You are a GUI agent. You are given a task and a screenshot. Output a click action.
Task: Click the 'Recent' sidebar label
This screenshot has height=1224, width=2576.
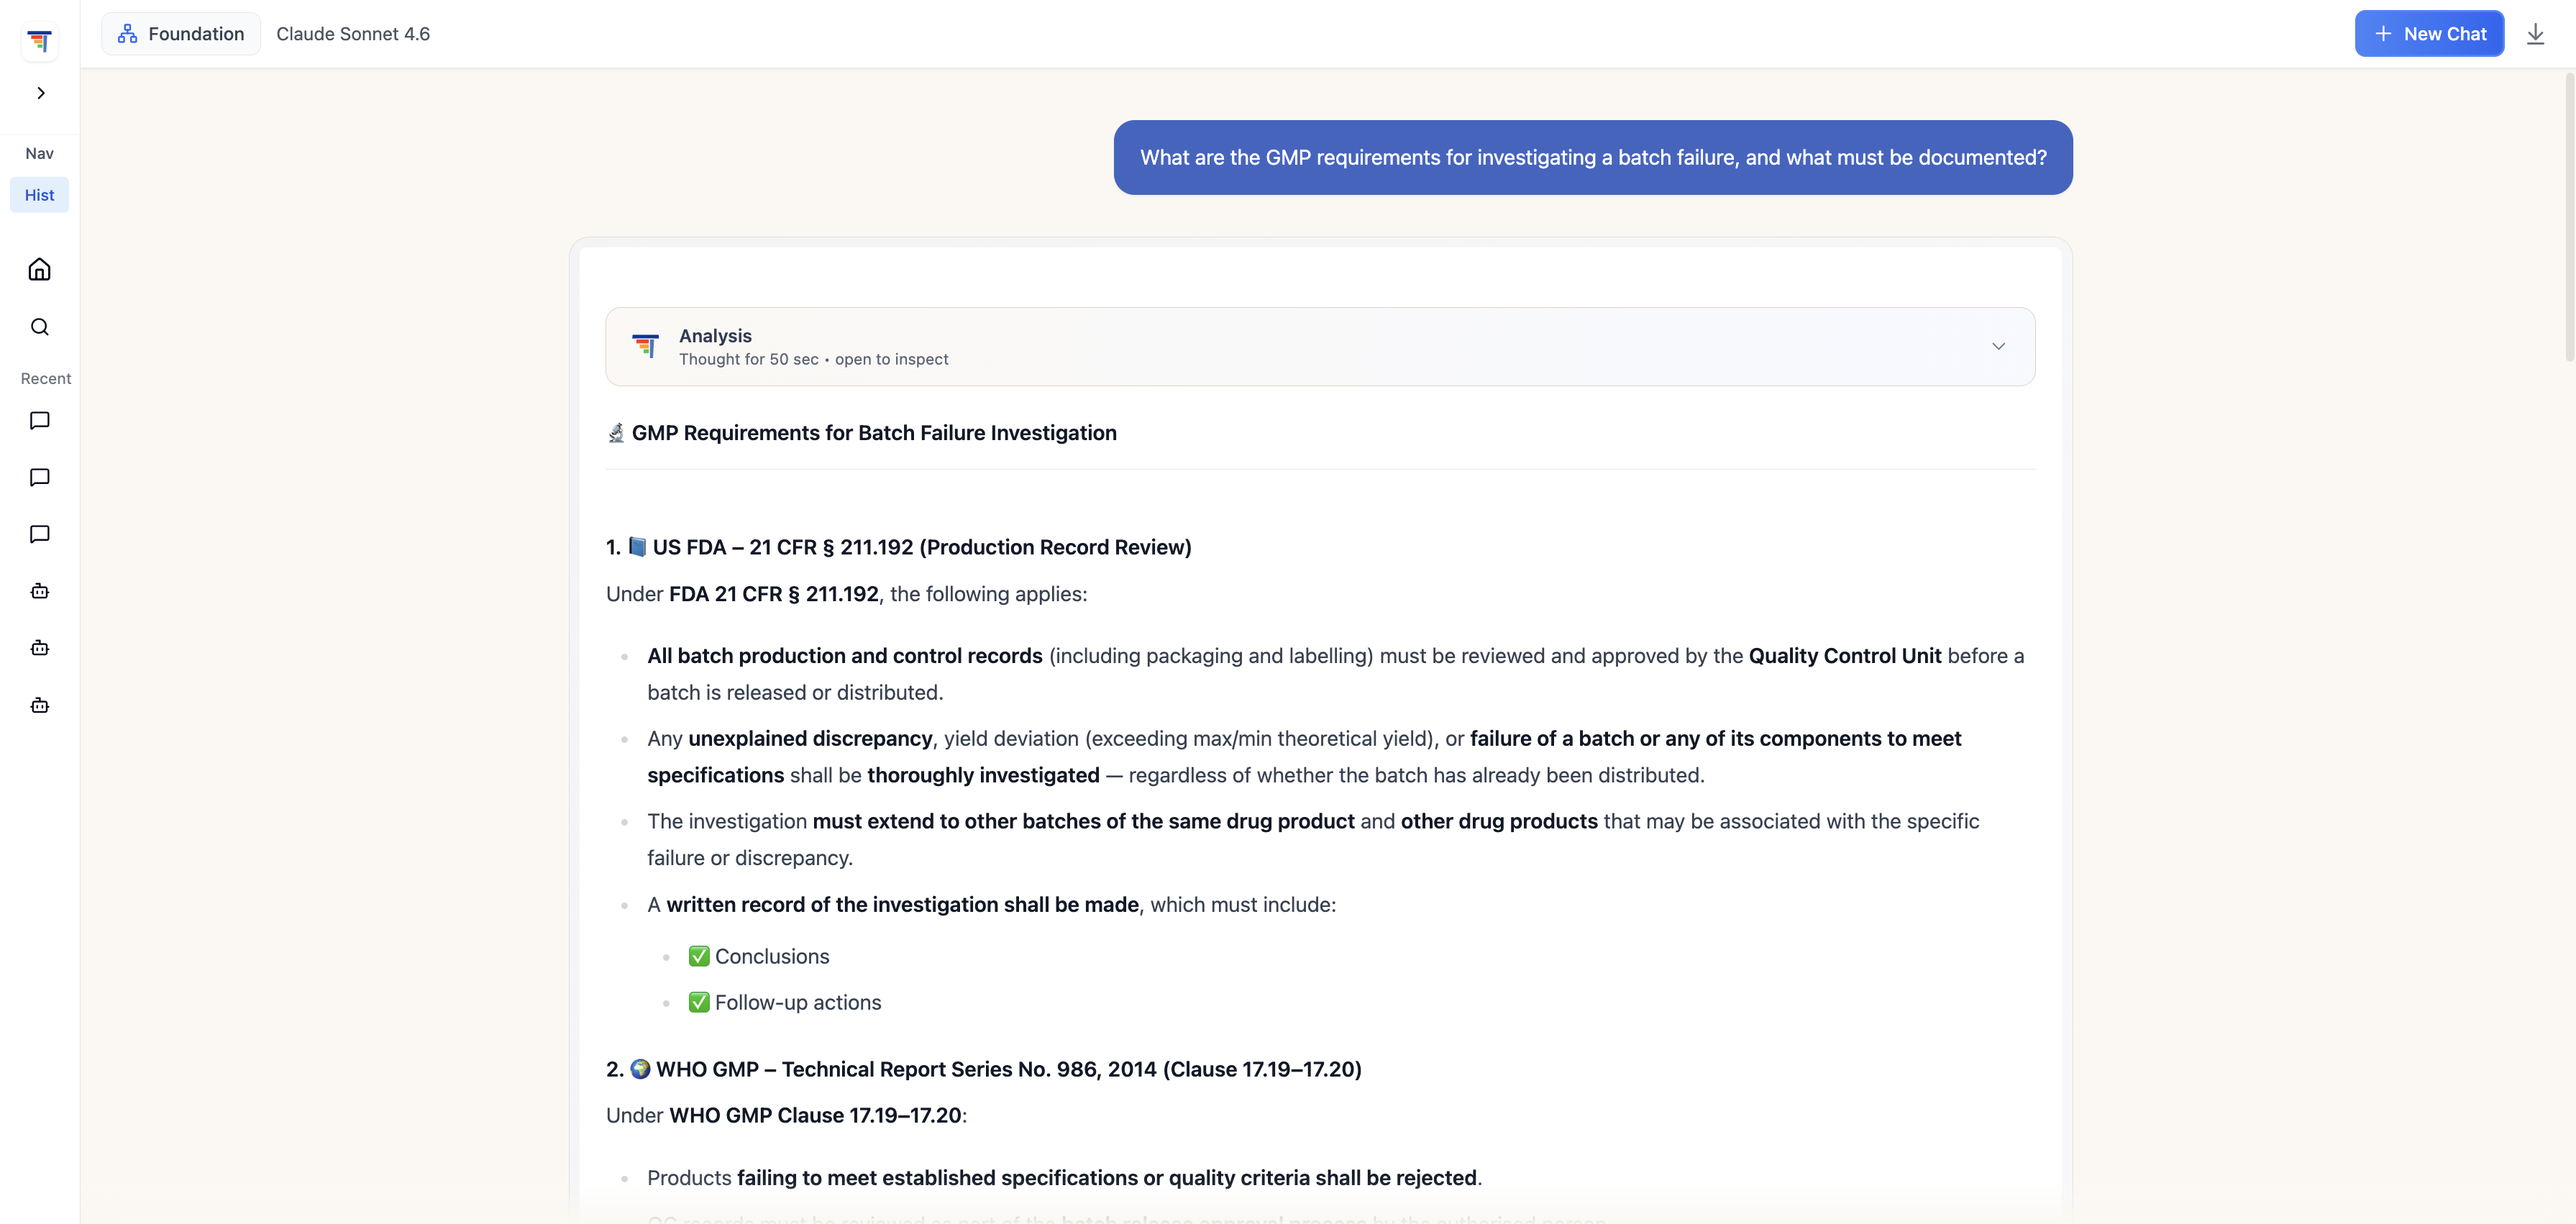[x=46, y=378]
